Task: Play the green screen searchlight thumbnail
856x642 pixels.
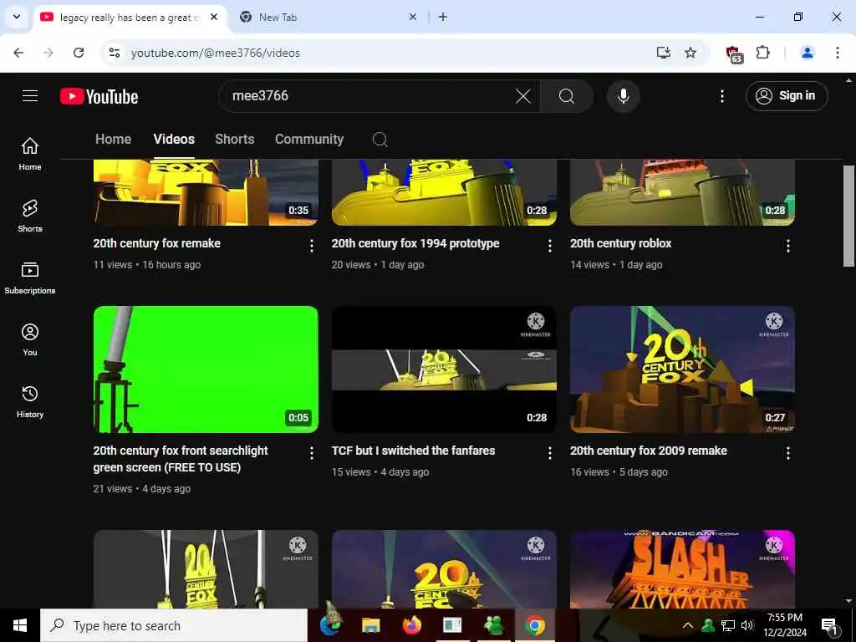Action: (x=206, y=369)
